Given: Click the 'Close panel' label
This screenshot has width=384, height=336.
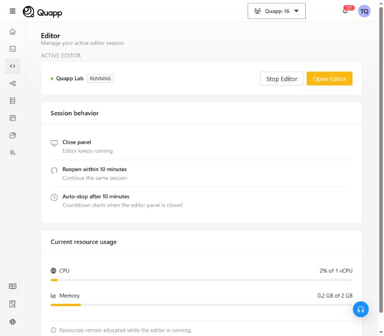Looking at the screenshot, I should (77, 142).
